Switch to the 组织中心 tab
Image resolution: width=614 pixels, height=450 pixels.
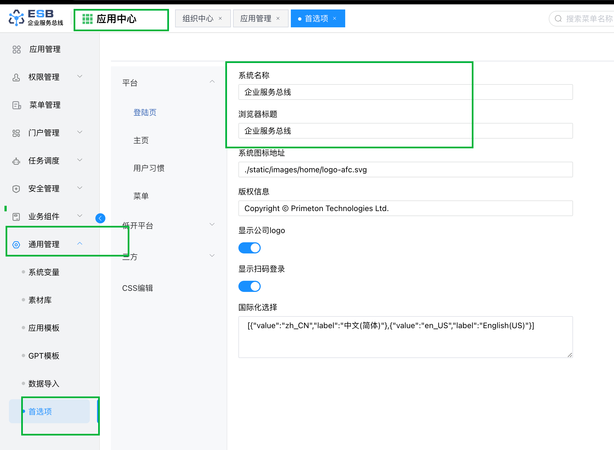click(198, 19)
